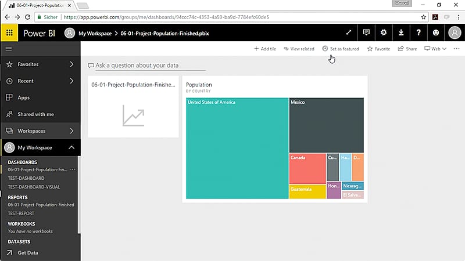This screenshot has width=465, height=261.
Task: Open Favorites in the navigation pane
Action: [x=28, y=64]
